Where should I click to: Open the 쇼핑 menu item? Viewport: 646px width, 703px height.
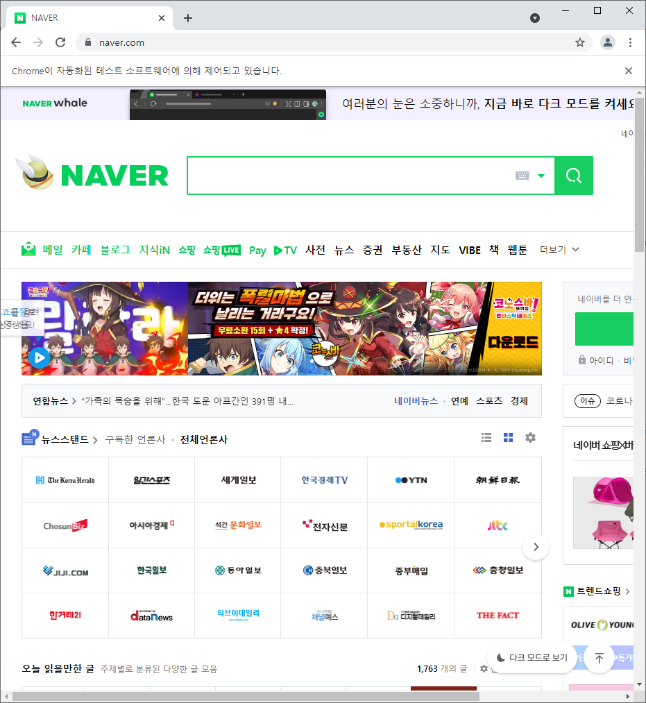[187, 250]
